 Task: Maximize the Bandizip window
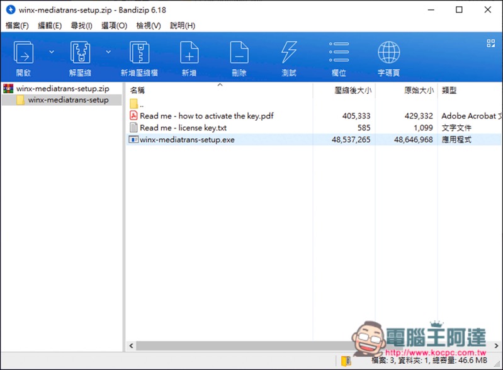click(459, 9)
